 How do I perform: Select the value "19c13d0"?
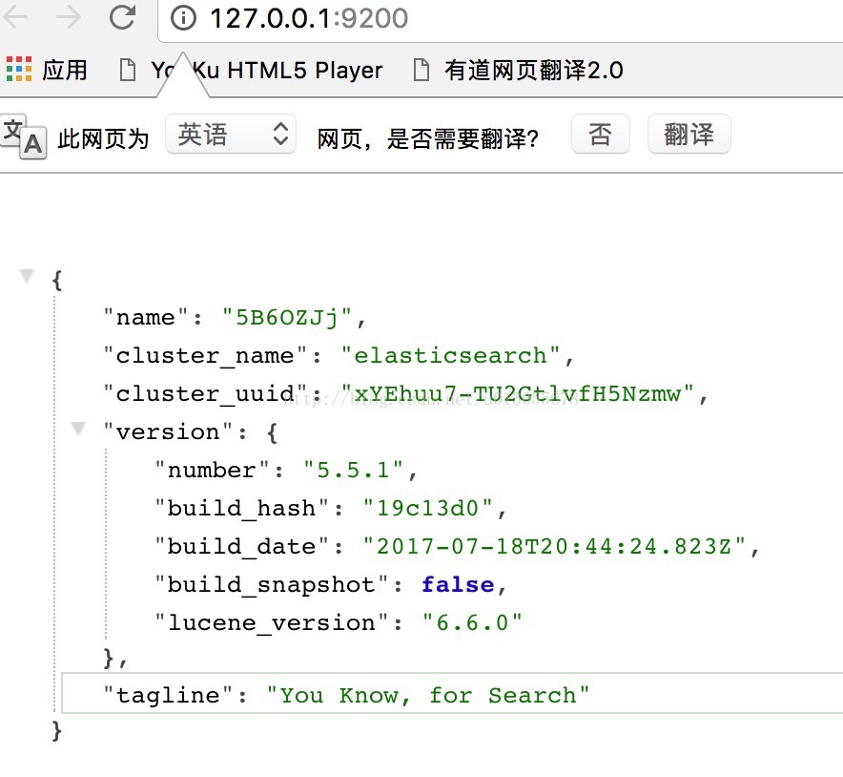pyautogui.click(x=427, y=508)
